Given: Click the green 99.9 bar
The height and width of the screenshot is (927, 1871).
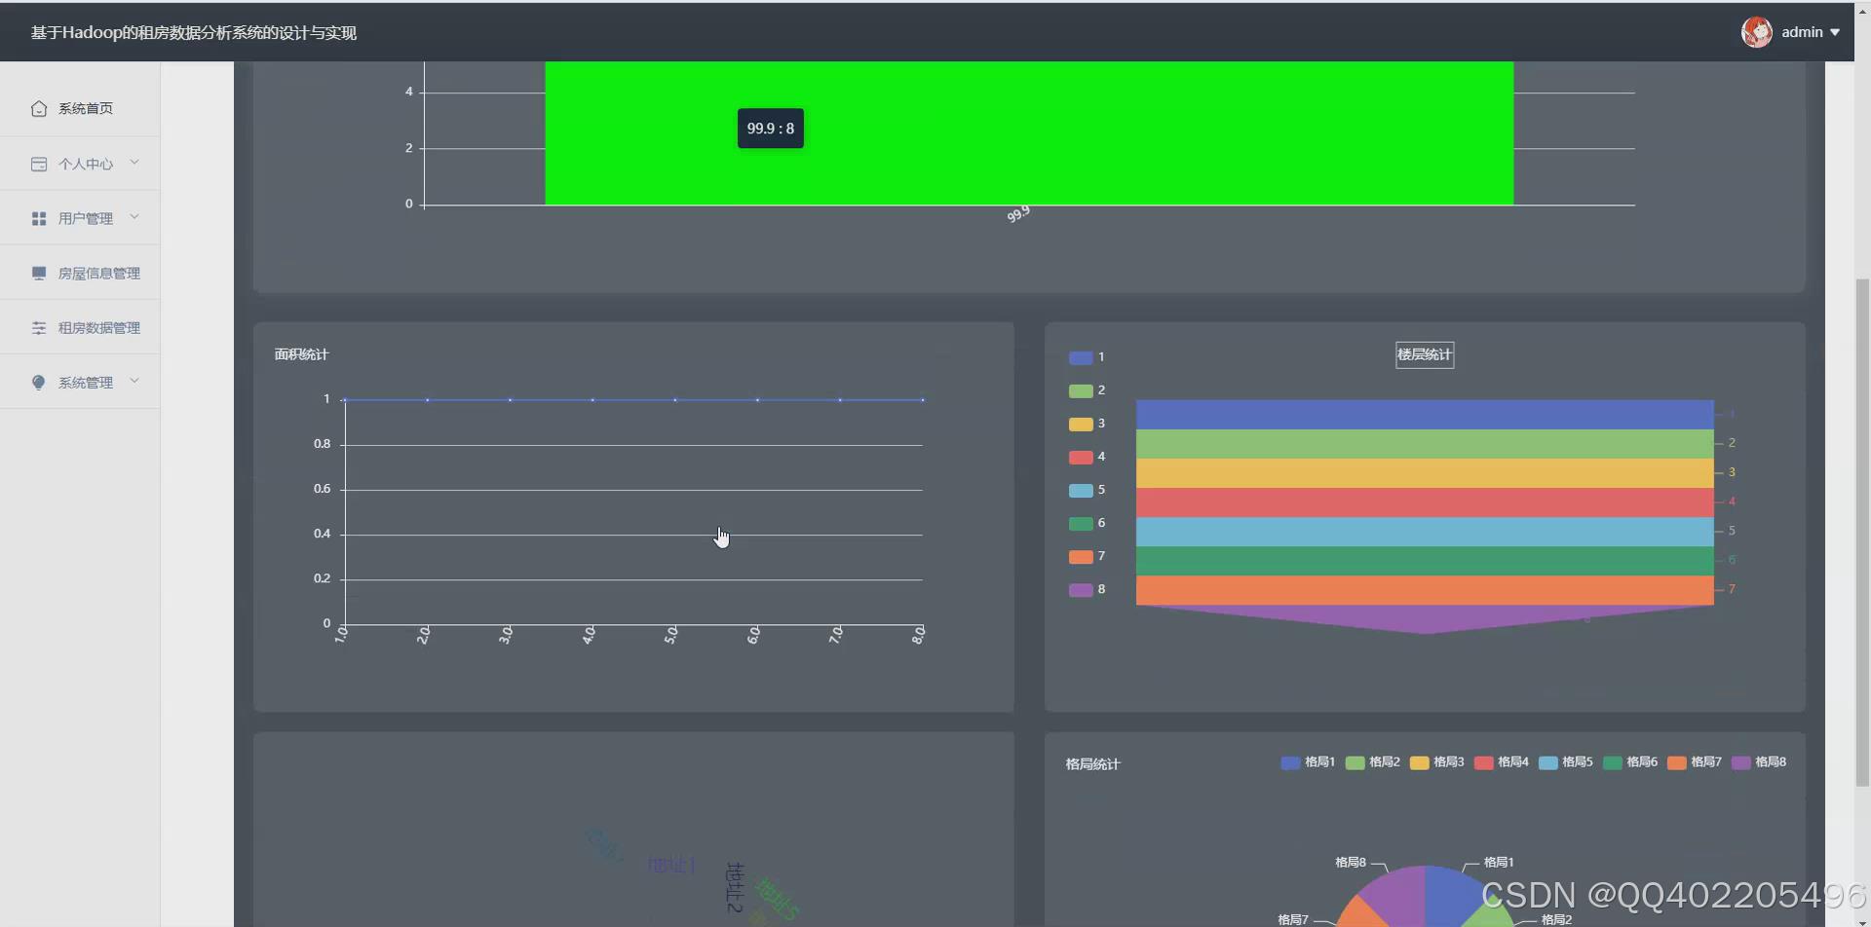Looking at the screenshot, I should click(1029, 133).
